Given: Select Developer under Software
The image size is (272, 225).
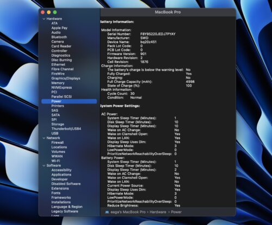Looking at the screenshot, I should [x=59, y=179].
